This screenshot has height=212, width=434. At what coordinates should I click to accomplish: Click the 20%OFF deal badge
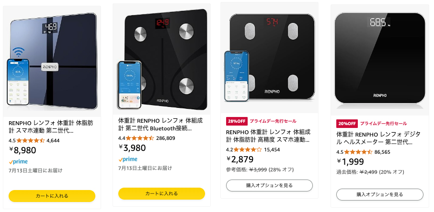pos(347,123)
